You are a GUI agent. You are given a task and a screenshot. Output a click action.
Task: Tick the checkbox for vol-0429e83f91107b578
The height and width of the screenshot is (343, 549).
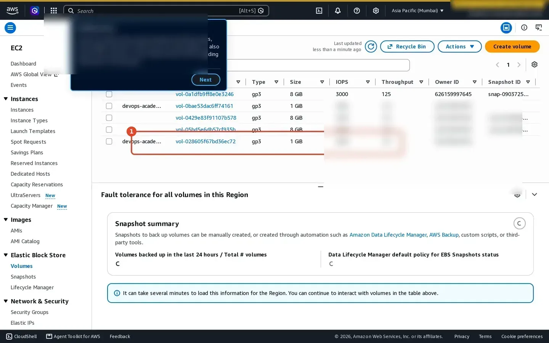coord(109,118)
